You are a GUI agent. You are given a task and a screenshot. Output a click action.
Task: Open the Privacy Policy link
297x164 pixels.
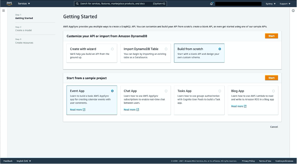248,161
